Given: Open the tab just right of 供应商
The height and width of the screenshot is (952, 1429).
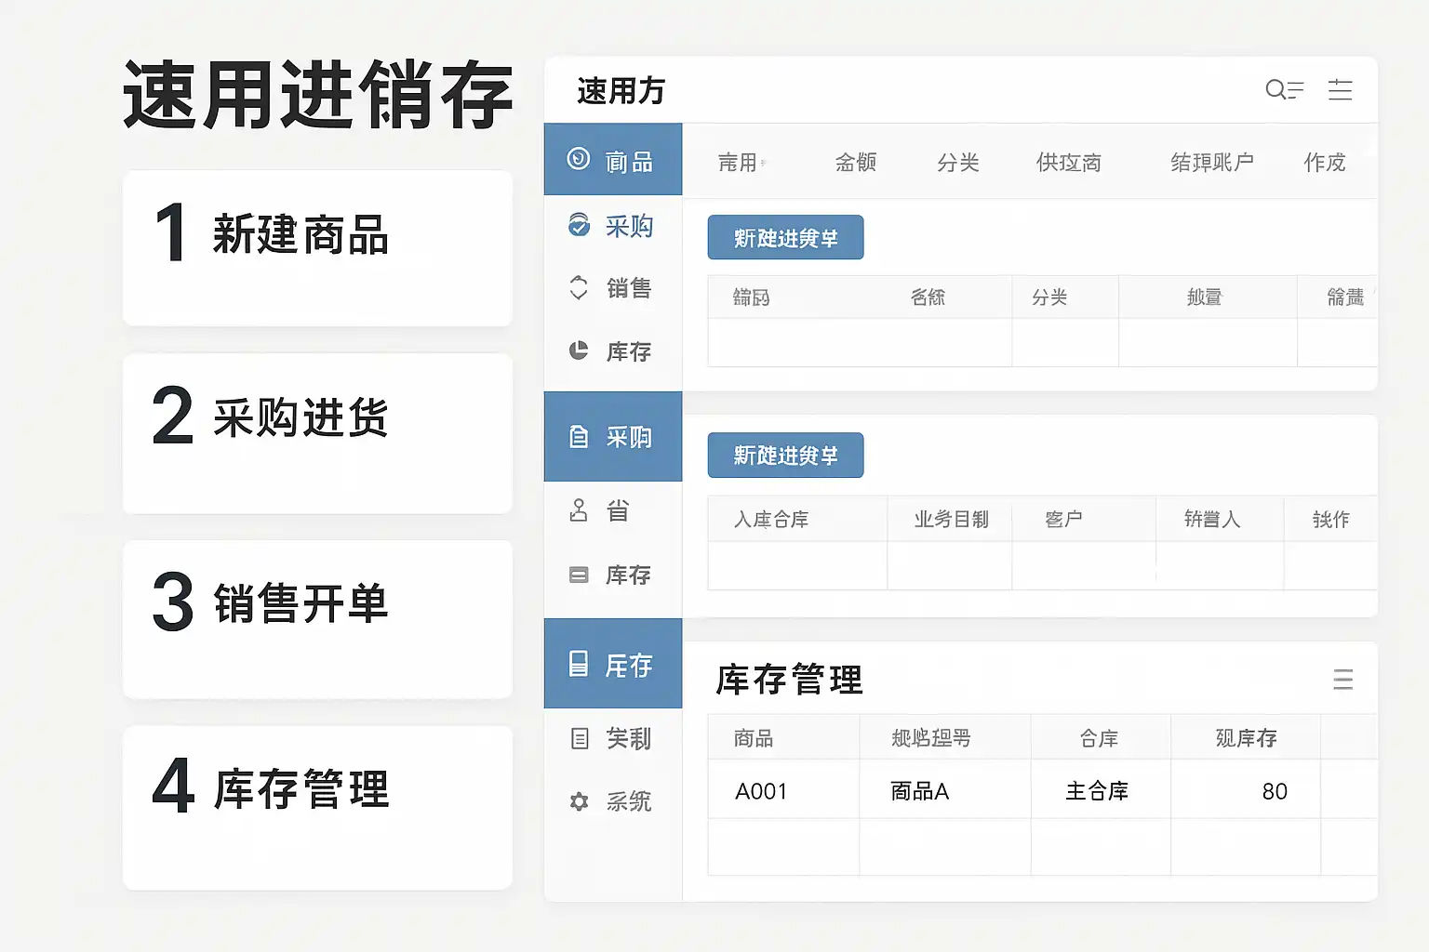Looking at the screenshot, I should pyautogui.click(x=1212, y=163).
